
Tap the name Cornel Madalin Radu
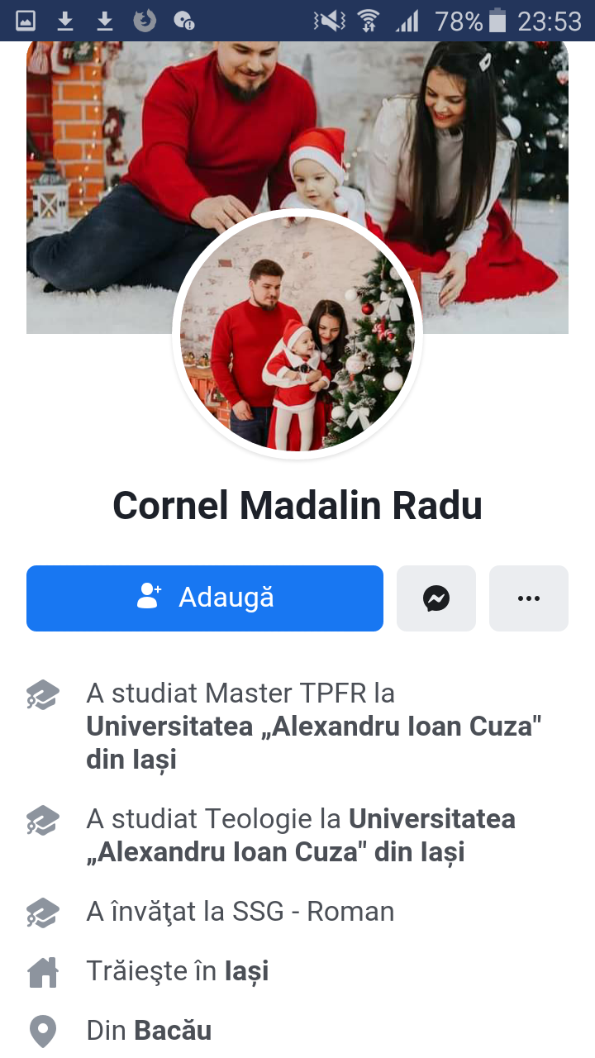coord(297,506)
